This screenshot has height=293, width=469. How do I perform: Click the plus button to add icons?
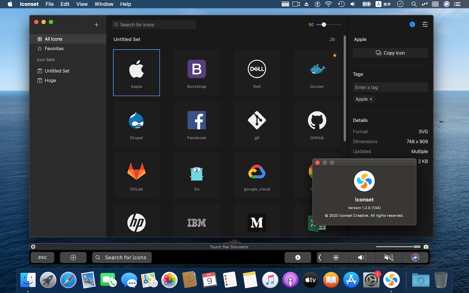(97, 25)
